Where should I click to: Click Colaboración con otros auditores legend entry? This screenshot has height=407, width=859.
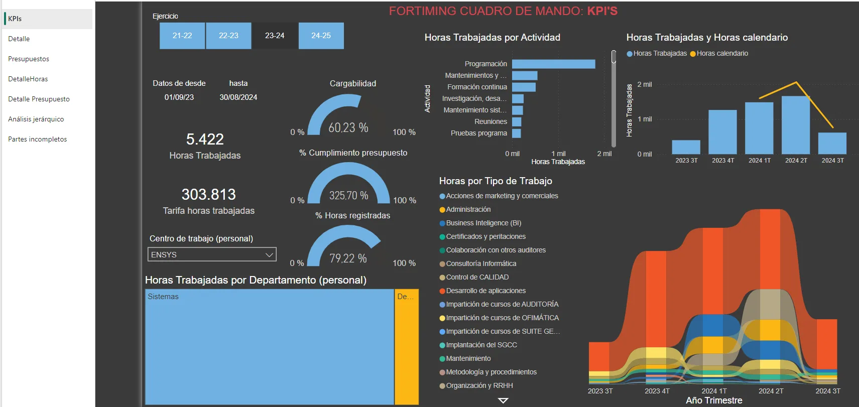(x=493, y=250)
